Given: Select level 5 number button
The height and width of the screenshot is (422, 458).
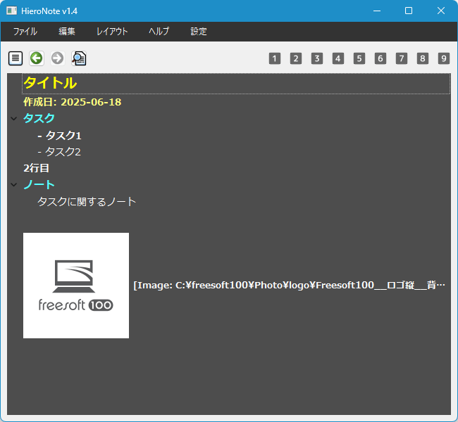Looking at the screenshot, I should click(359, 58).
